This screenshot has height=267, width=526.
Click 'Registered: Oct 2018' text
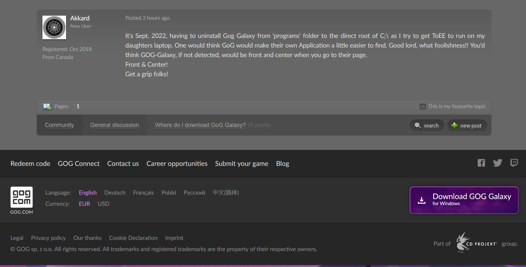[67, 49]
